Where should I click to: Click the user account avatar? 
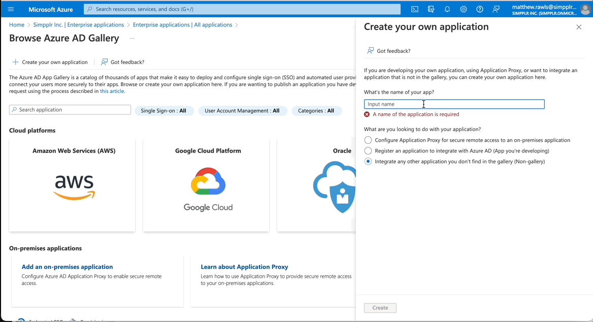tap(585, 9)
